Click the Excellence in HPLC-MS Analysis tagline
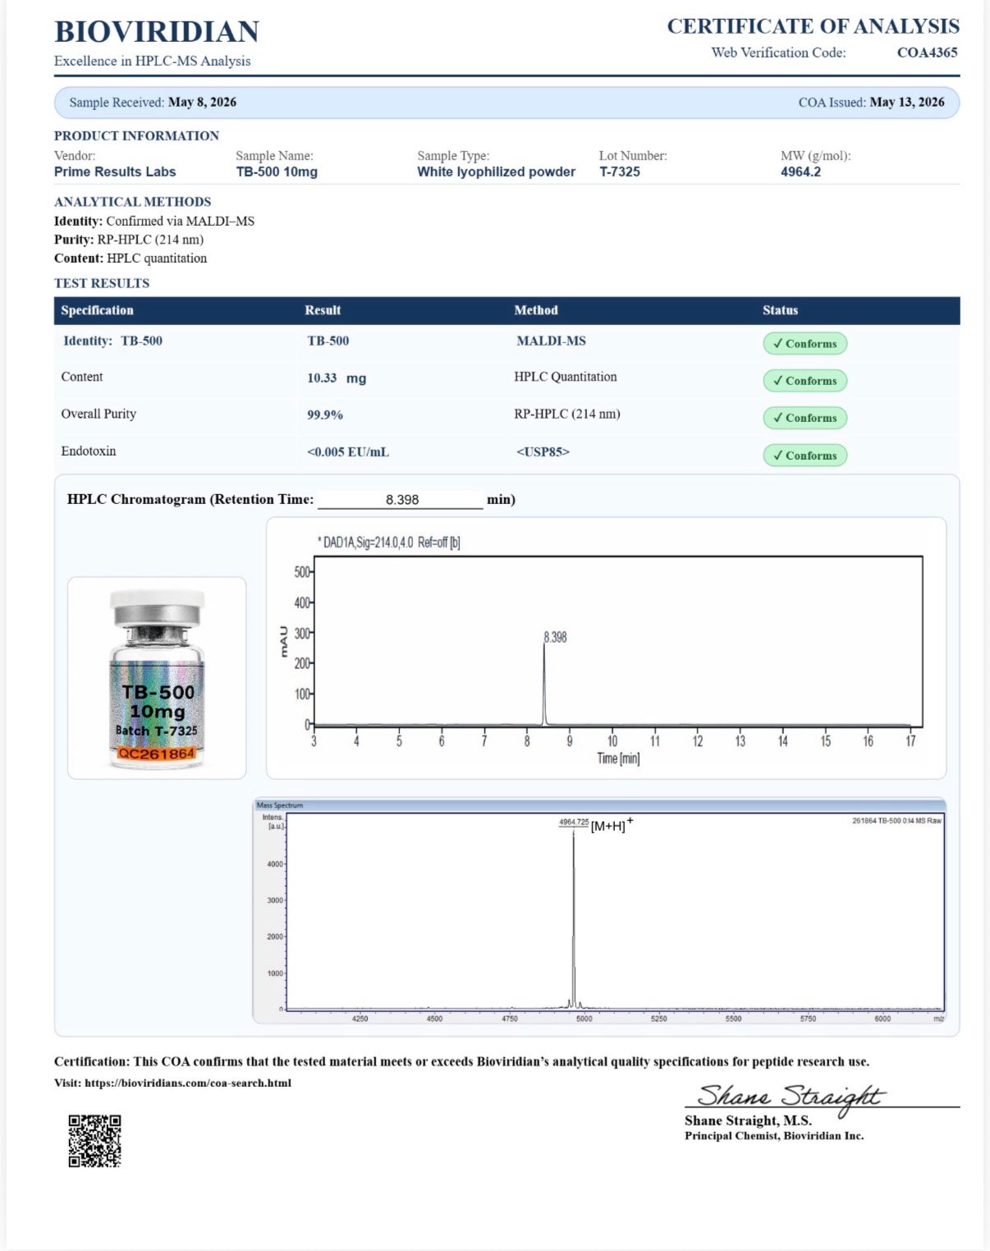The height and width of the screenshot is (1251, 990). click(x=153, y=61)
